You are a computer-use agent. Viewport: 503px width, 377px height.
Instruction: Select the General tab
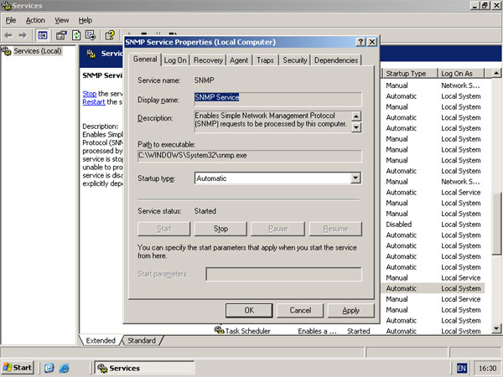click(x=145, y=59)
